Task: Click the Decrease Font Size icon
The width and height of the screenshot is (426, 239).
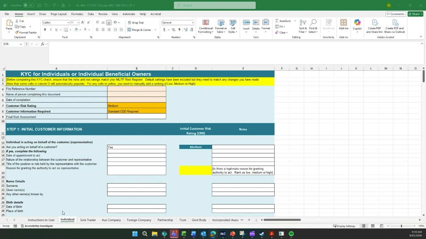Action: click(89, 23)
